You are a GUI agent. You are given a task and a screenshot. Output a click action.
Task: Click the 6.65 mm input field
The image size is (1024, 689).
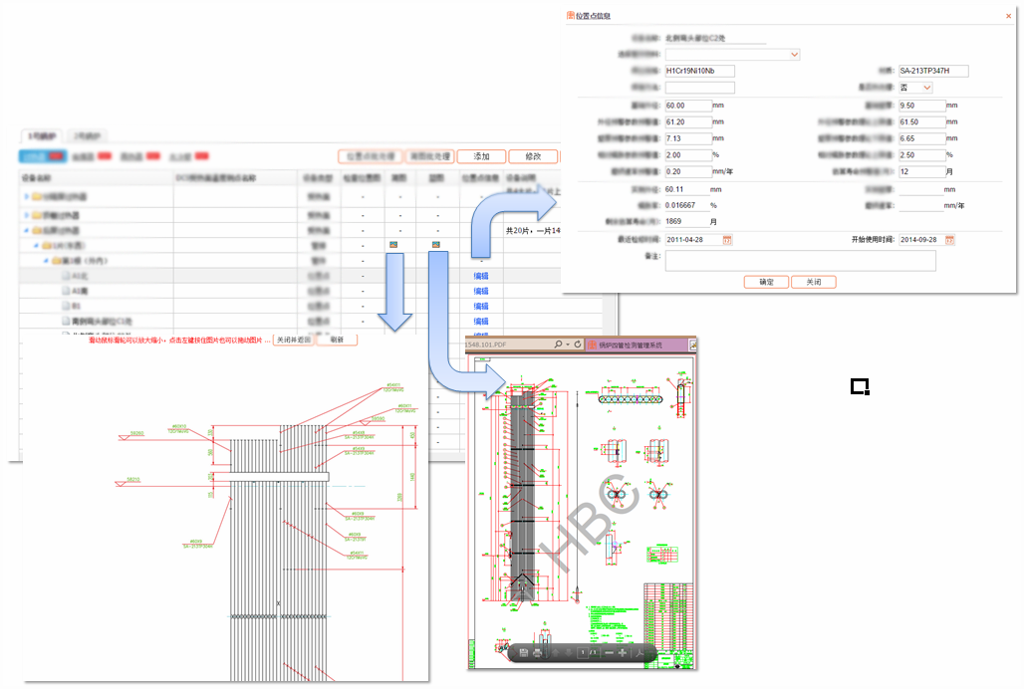(922, 138)
